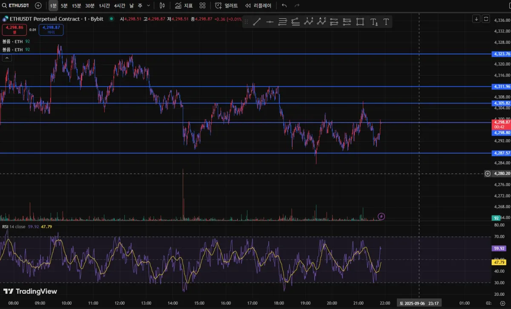The image size is (511, 309).
Task: Click the undo arrow
Action: [284, 6]
